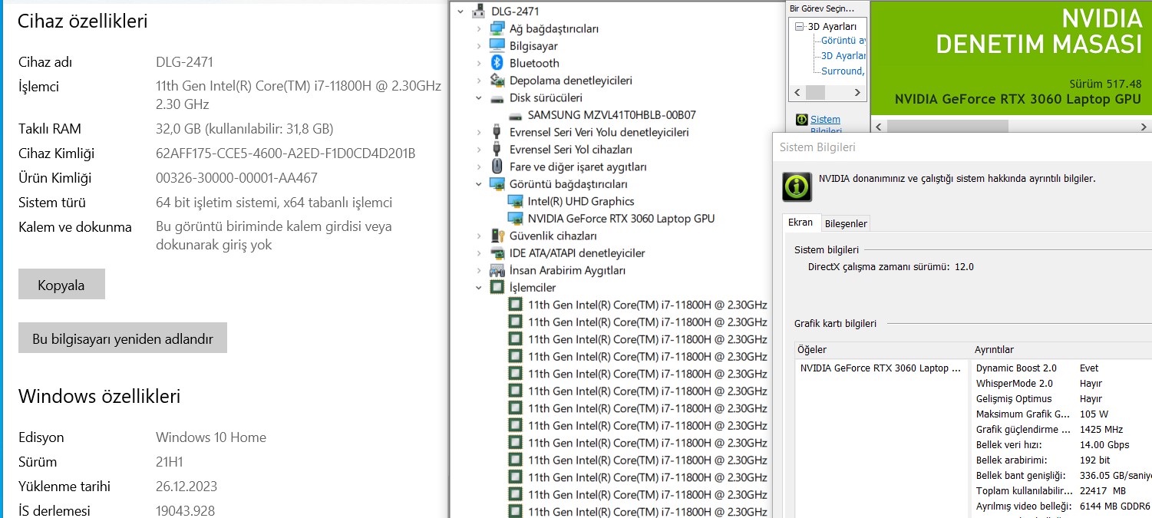Viewport: 1152px width, 518px height.
Task: Click the Ağ bağdaştırıcıları network icon
Action: (497, 28)
